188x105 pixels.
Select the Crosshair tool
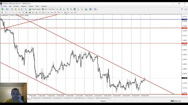tap(6, 13)
